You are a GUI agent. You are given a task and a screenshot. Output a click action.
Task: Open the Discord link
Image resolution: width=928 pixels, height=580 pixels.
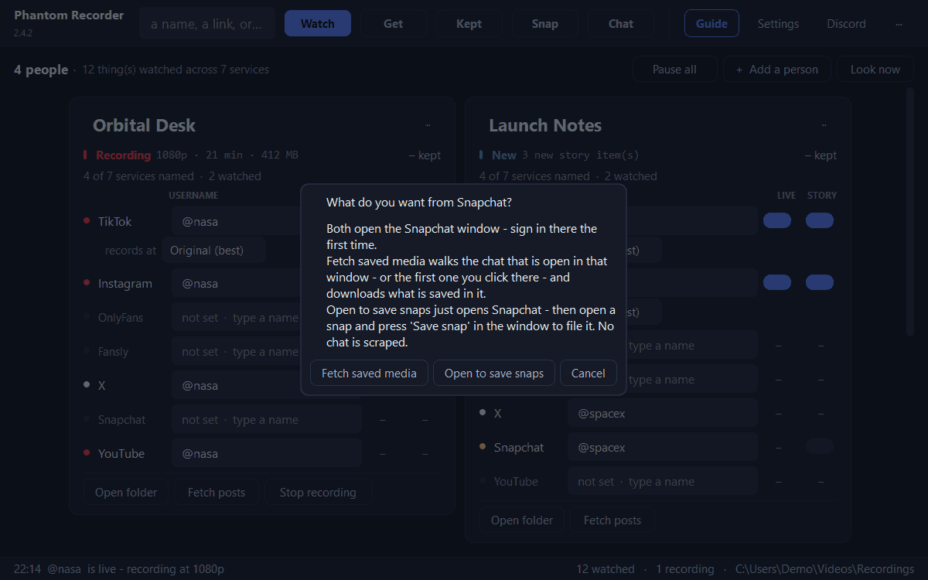click(846, 24)
